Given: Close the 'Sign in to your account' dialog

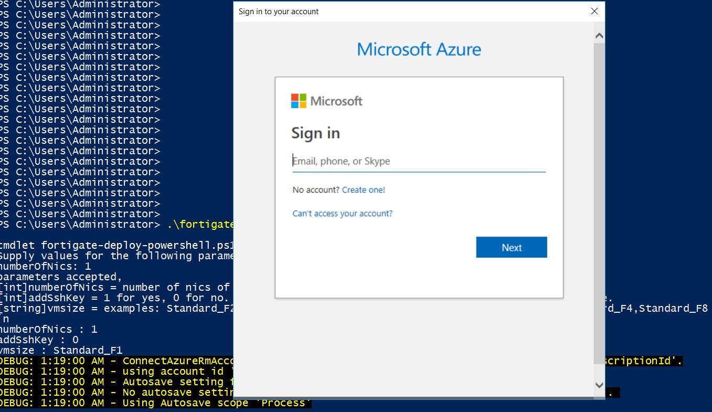Looking at the screenshot, I should [x=594, y=11].
